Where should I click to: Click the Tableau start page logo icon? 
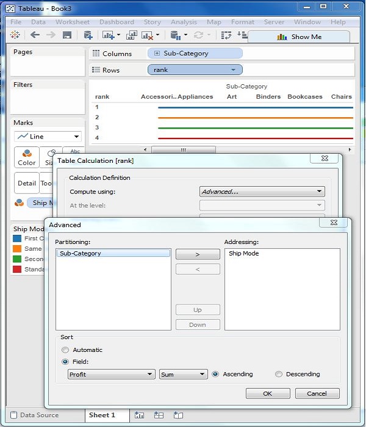point(15,35)
